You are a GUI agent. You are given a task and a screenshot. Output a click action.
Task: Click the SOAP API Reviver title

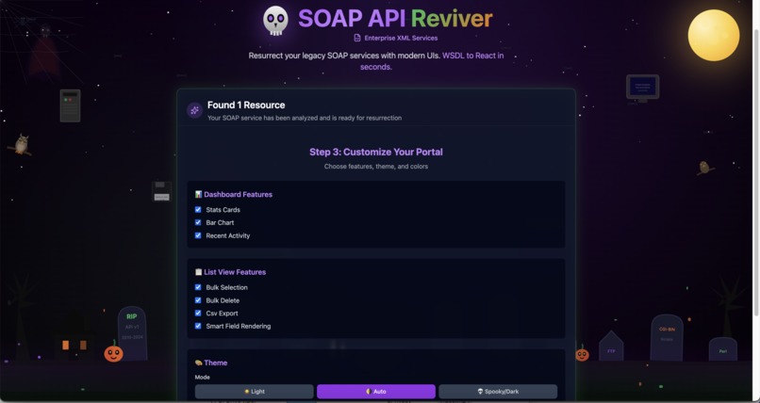395,19
